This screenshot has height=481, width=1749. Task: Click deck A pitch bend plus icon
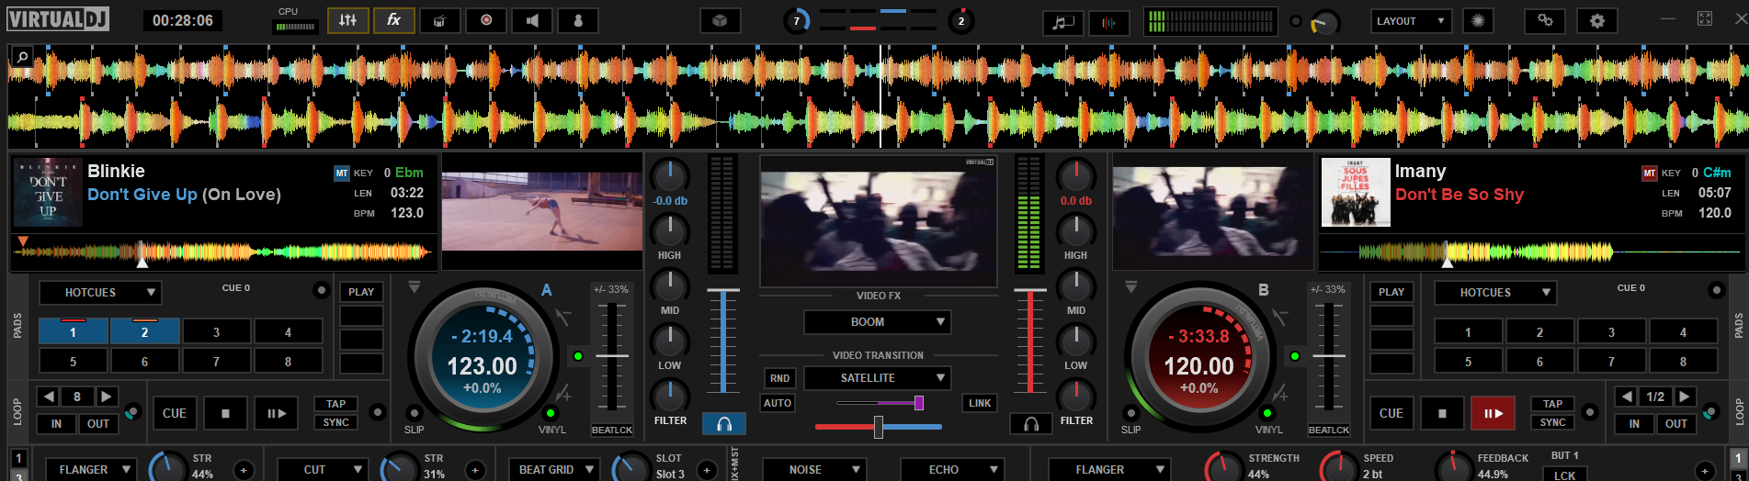(563, 395)
